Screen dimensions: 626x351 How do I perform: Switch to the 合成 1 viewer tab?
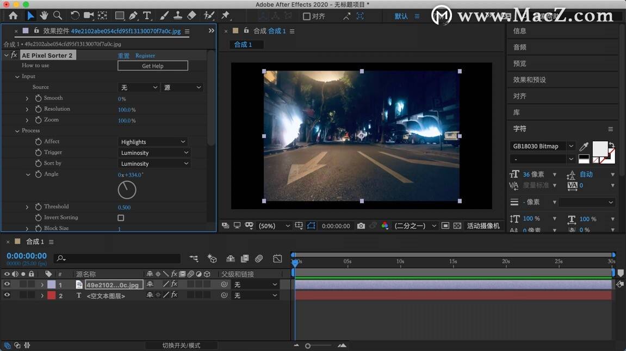point(243,45)
